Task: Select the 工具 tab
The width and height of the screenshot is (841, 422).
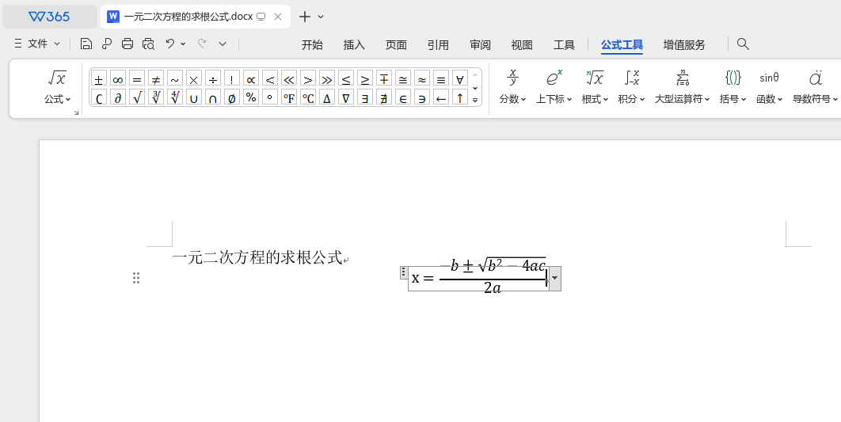Action: [564, 45]
